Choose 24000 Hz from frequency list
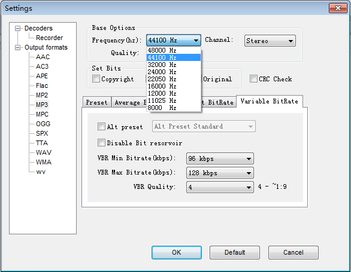351x272 pixels. click(174, 72)
